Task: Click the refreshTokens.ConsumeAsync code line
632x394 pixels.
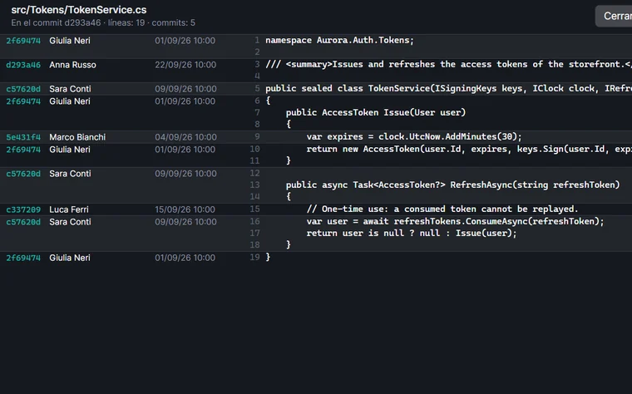Action: pos(455,222)
